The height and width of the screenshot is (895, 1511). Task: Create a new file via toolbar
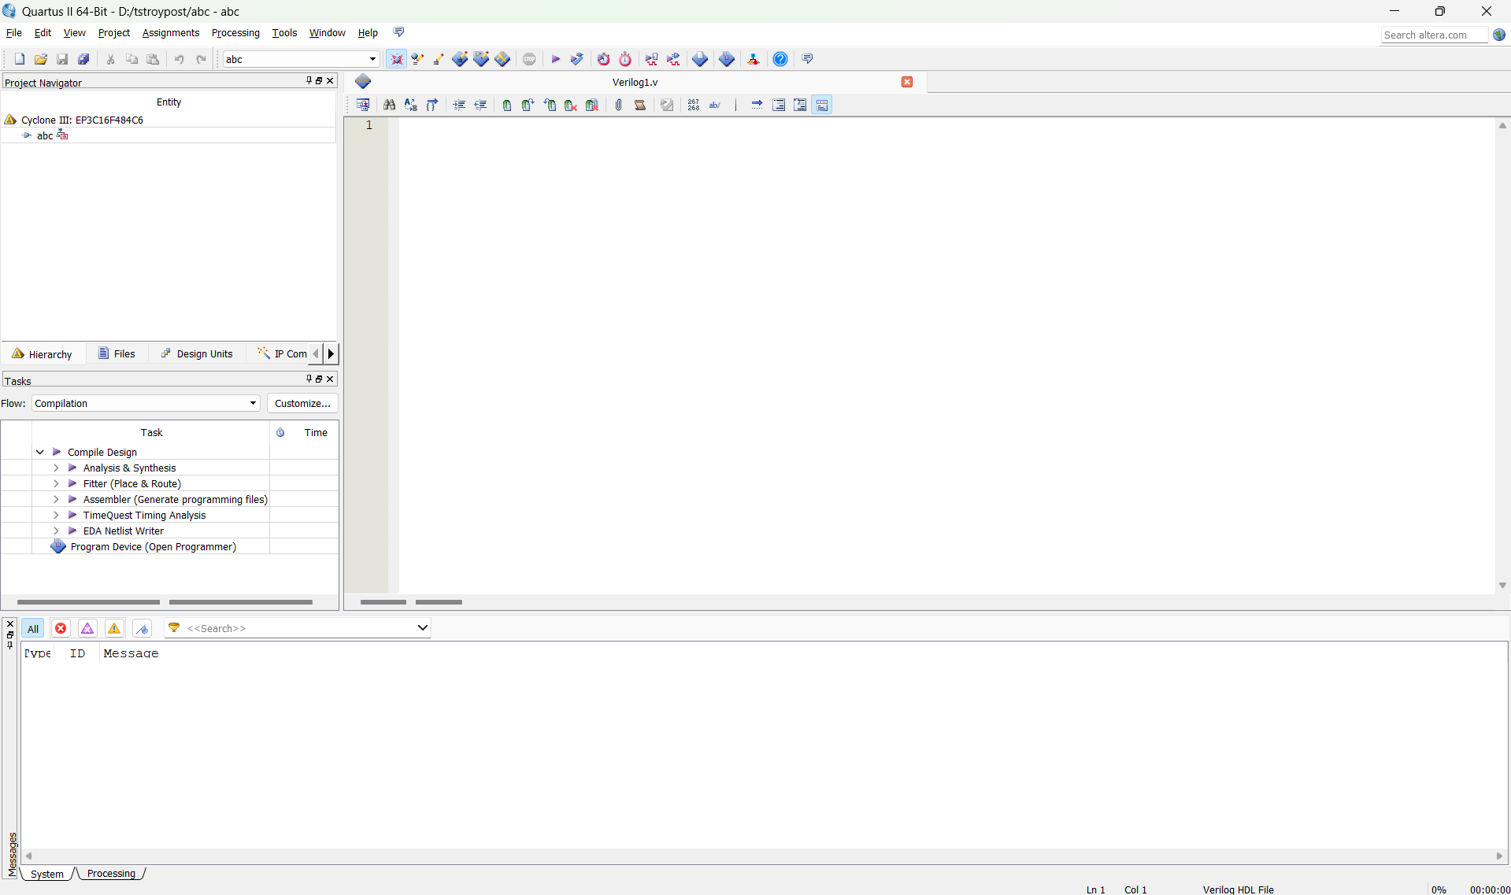point(20,59)
